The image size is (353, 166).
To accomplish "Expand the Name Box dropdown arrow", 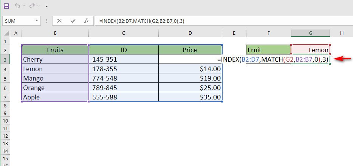I will pyautogui.click(x=37, y=21).
